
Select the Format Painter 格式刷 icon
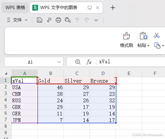coord(127,36)
